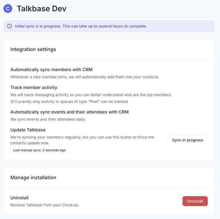220x219 pixels.
Task: Click the "Whenever a new member joins" description
Action: tap(85, 77)
